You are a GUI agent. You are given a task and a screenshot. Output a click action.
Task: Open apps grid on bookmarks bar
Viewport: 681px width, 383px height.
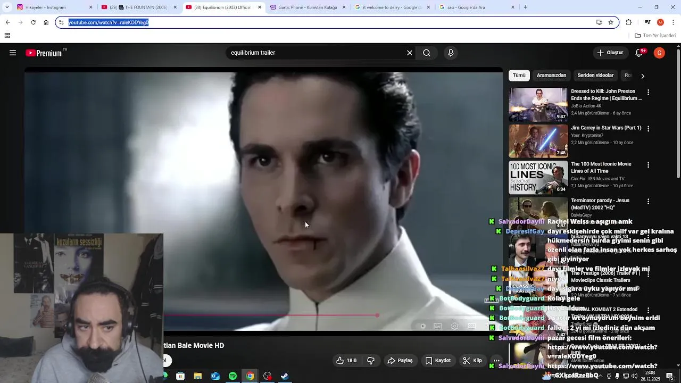coord(7,36)
